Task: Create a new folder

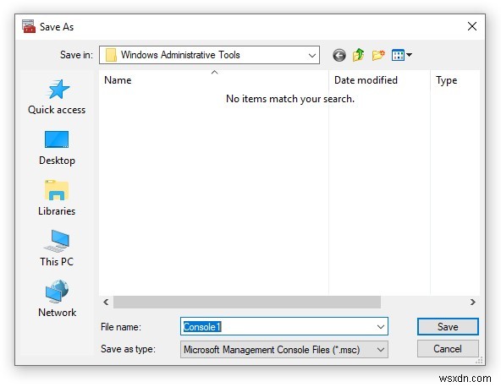Action: click(378, 55)
